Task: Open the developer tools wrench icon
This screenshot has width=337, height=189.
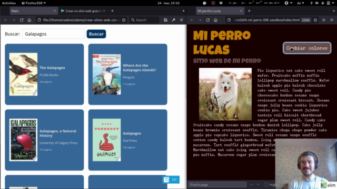Action: click(x=173, y=20)
